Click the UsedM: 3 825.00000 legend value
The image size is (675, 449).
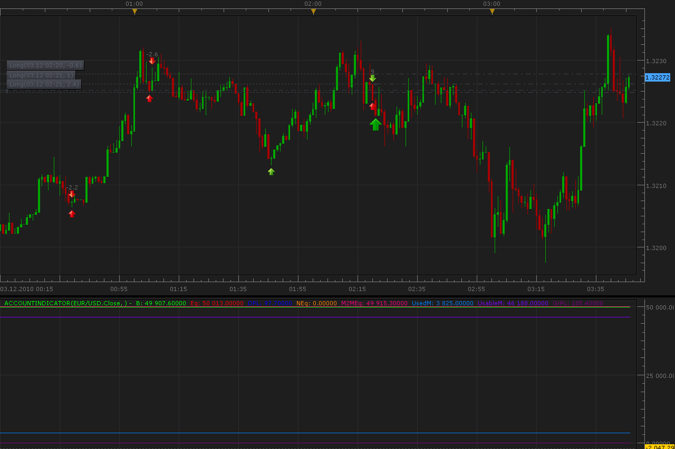tap(442, 303)
